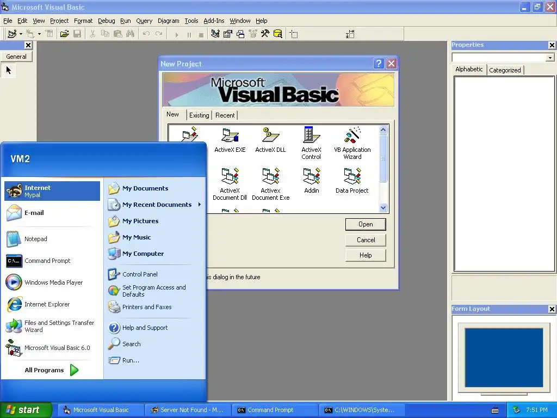Click project list scrollbar up arrow
Viewport: 557px width, 418px height.
[x=383, y=130]
